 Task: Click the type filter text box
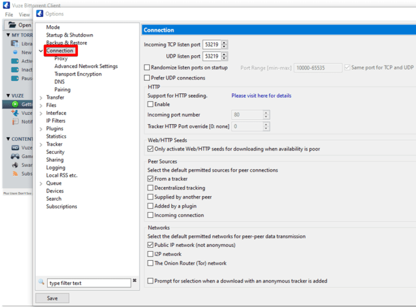[89, 283]
